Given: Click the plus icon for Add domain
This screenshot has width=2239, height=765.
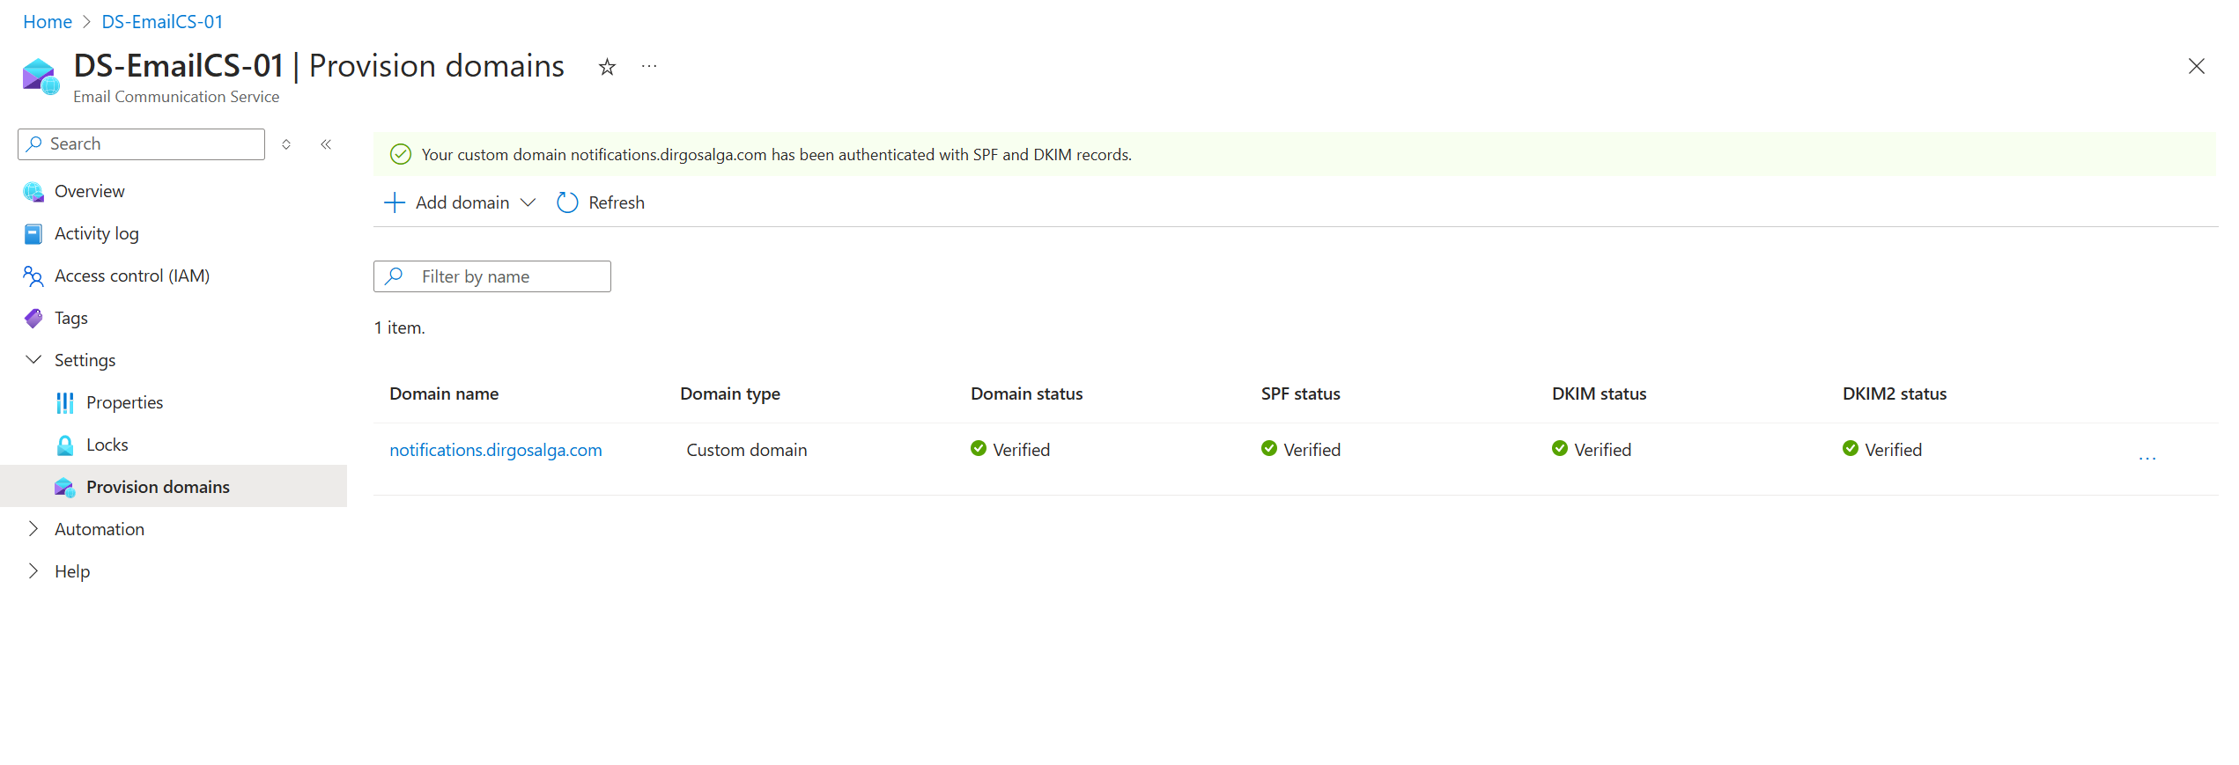Looking at the screenshot, I should [394, 202].
